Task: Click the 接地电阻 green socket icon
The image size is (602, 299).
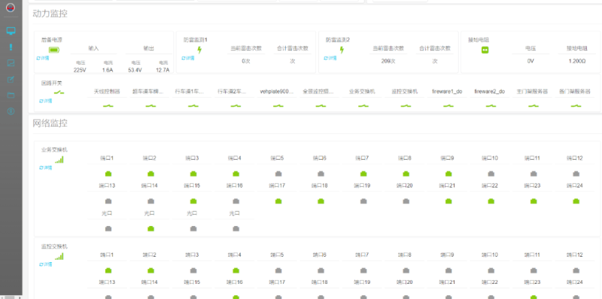Action: click(485, 50)
